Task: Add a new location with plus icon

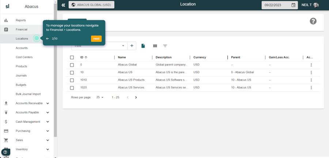Action: tap(132, 46)
